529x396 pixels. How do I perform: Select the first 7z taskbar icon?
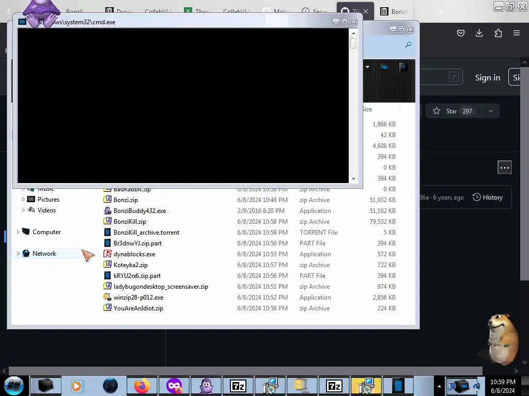tap(238, 386)
